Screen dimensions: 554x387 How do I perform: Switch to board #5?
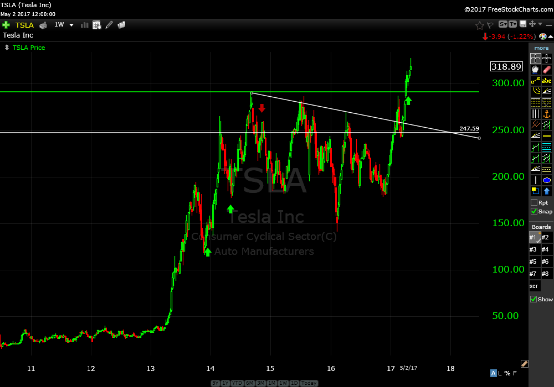click(534, 262)
